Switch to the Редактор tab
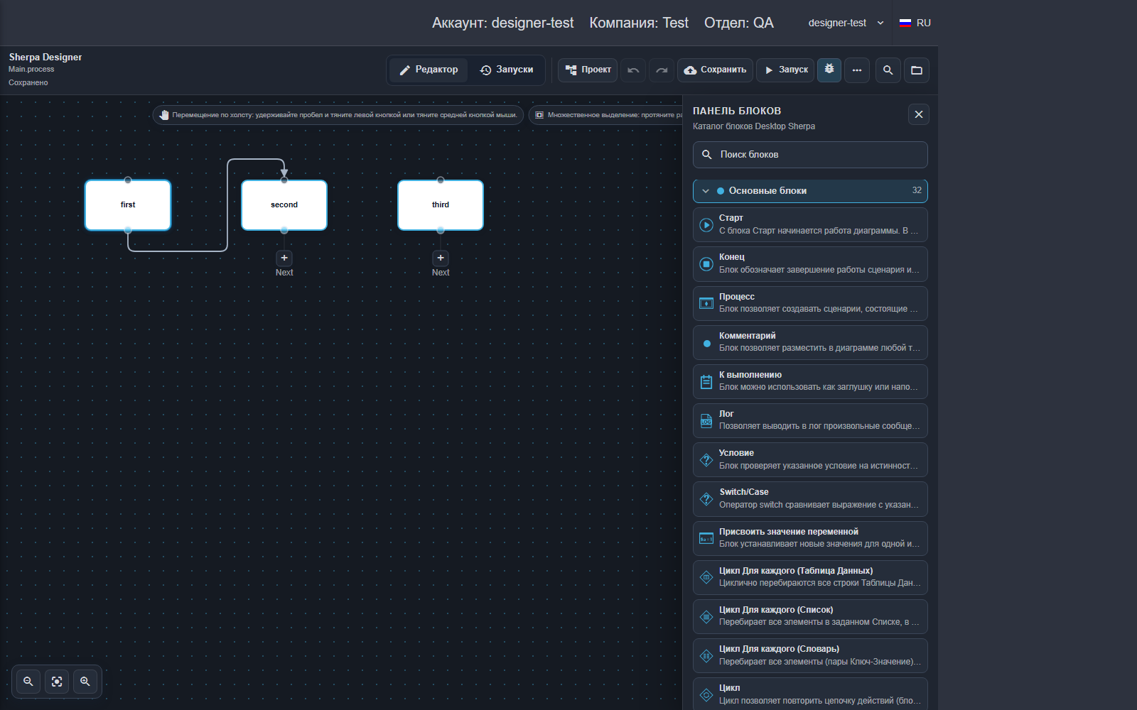This screenshot has height=710, width=1137. click(429, 70)
